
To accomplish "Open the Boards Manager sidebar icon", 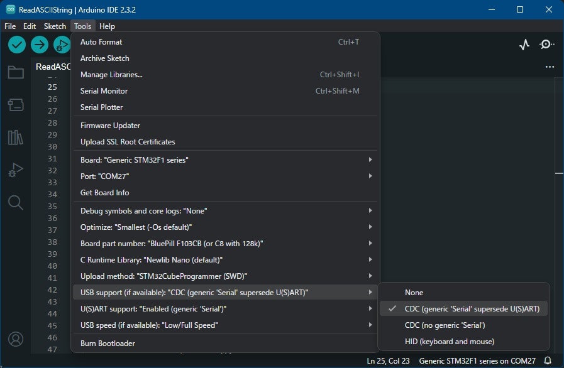I will (x=16, y=105).
